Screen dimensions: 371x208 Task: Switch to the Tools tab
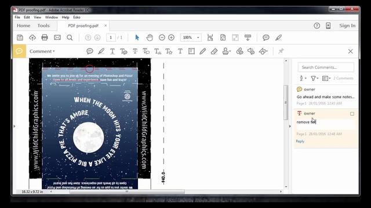[x=43, y=25]
